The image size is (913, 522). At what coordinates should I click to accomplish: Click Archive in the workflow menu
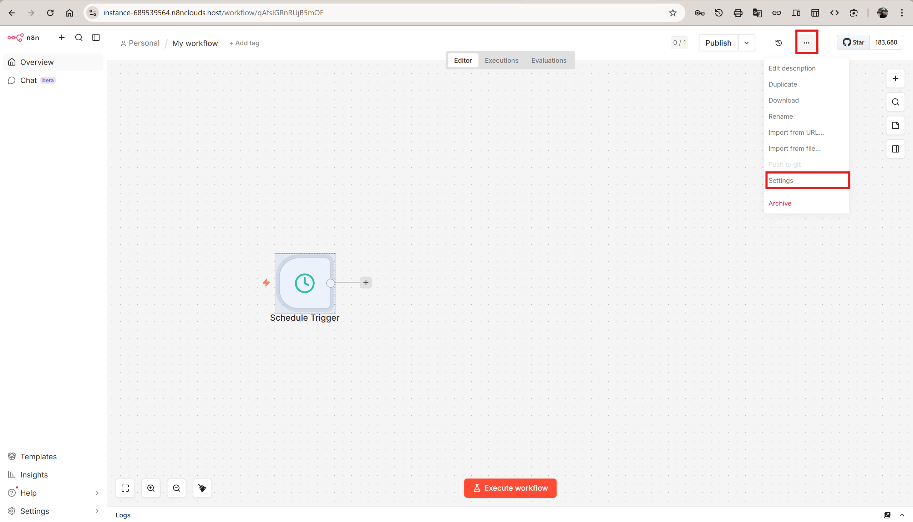click(x=806, y=203)
